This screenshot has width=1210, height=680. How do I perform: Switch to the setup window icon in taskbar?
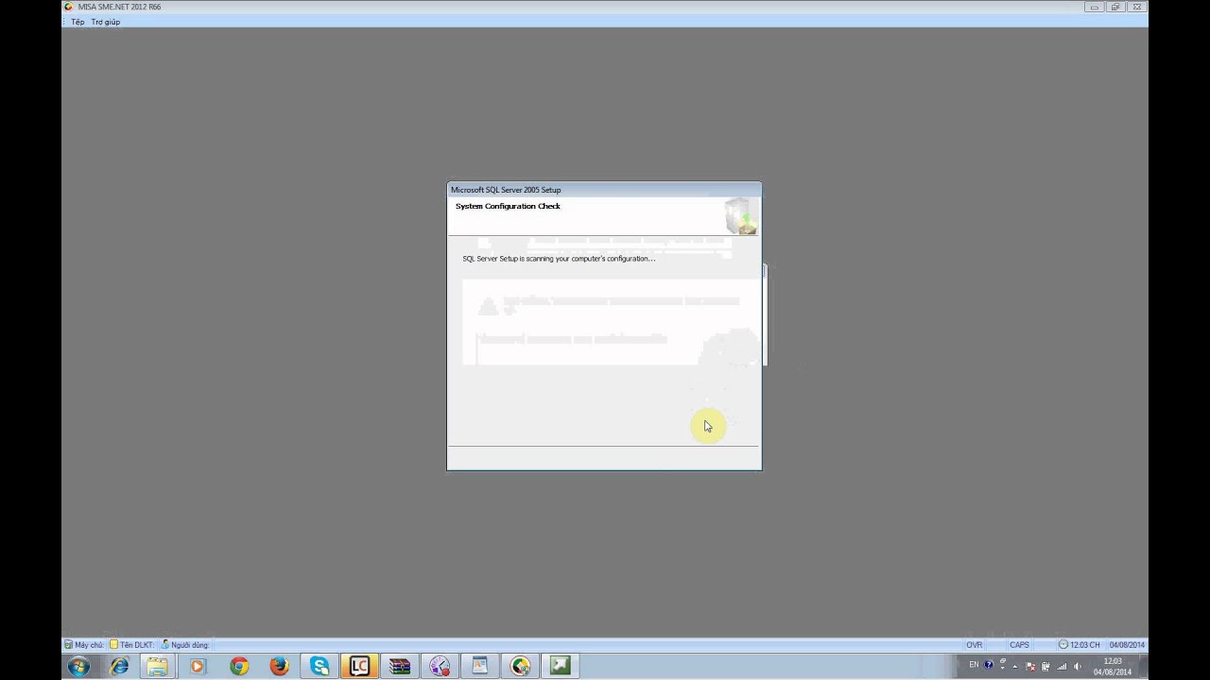(480, 666)
